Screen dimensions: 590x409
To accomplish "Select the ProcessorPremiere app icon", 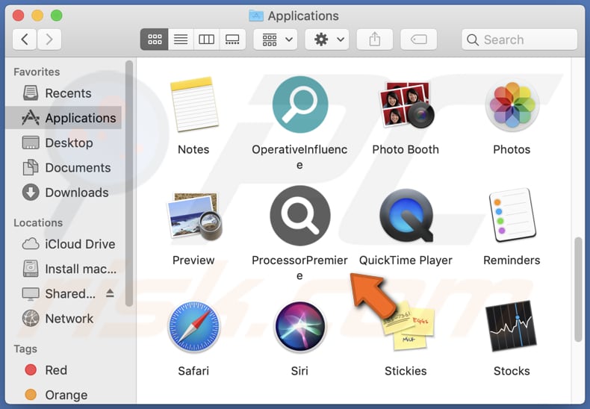I will click(300, 216).
